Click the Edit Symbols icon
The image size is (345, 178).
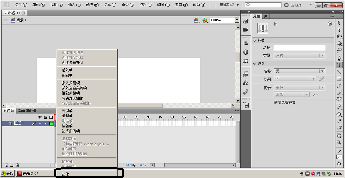pyautogui.click(x=205, y=20)
